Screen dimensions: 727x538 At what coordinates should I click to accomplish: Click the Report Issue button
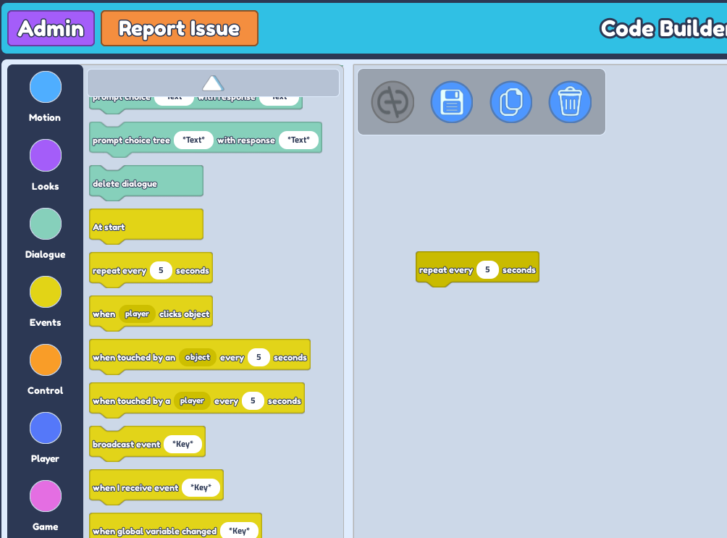tap(179, 28)
